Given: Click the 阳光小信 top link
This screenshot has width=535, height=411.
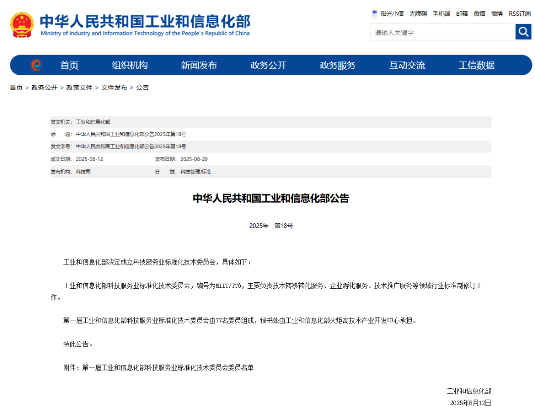Looking at the screenshot, I should pos(392,14).
